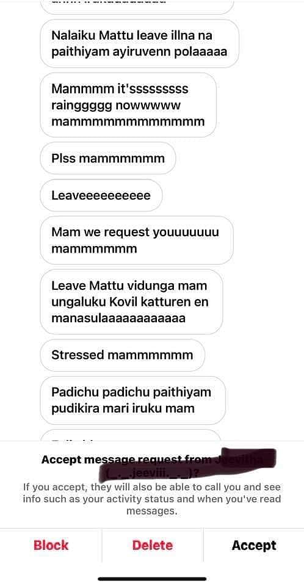Tap the 'Mammmm it'ssssssss rainggggg' message

pos(128,105)
